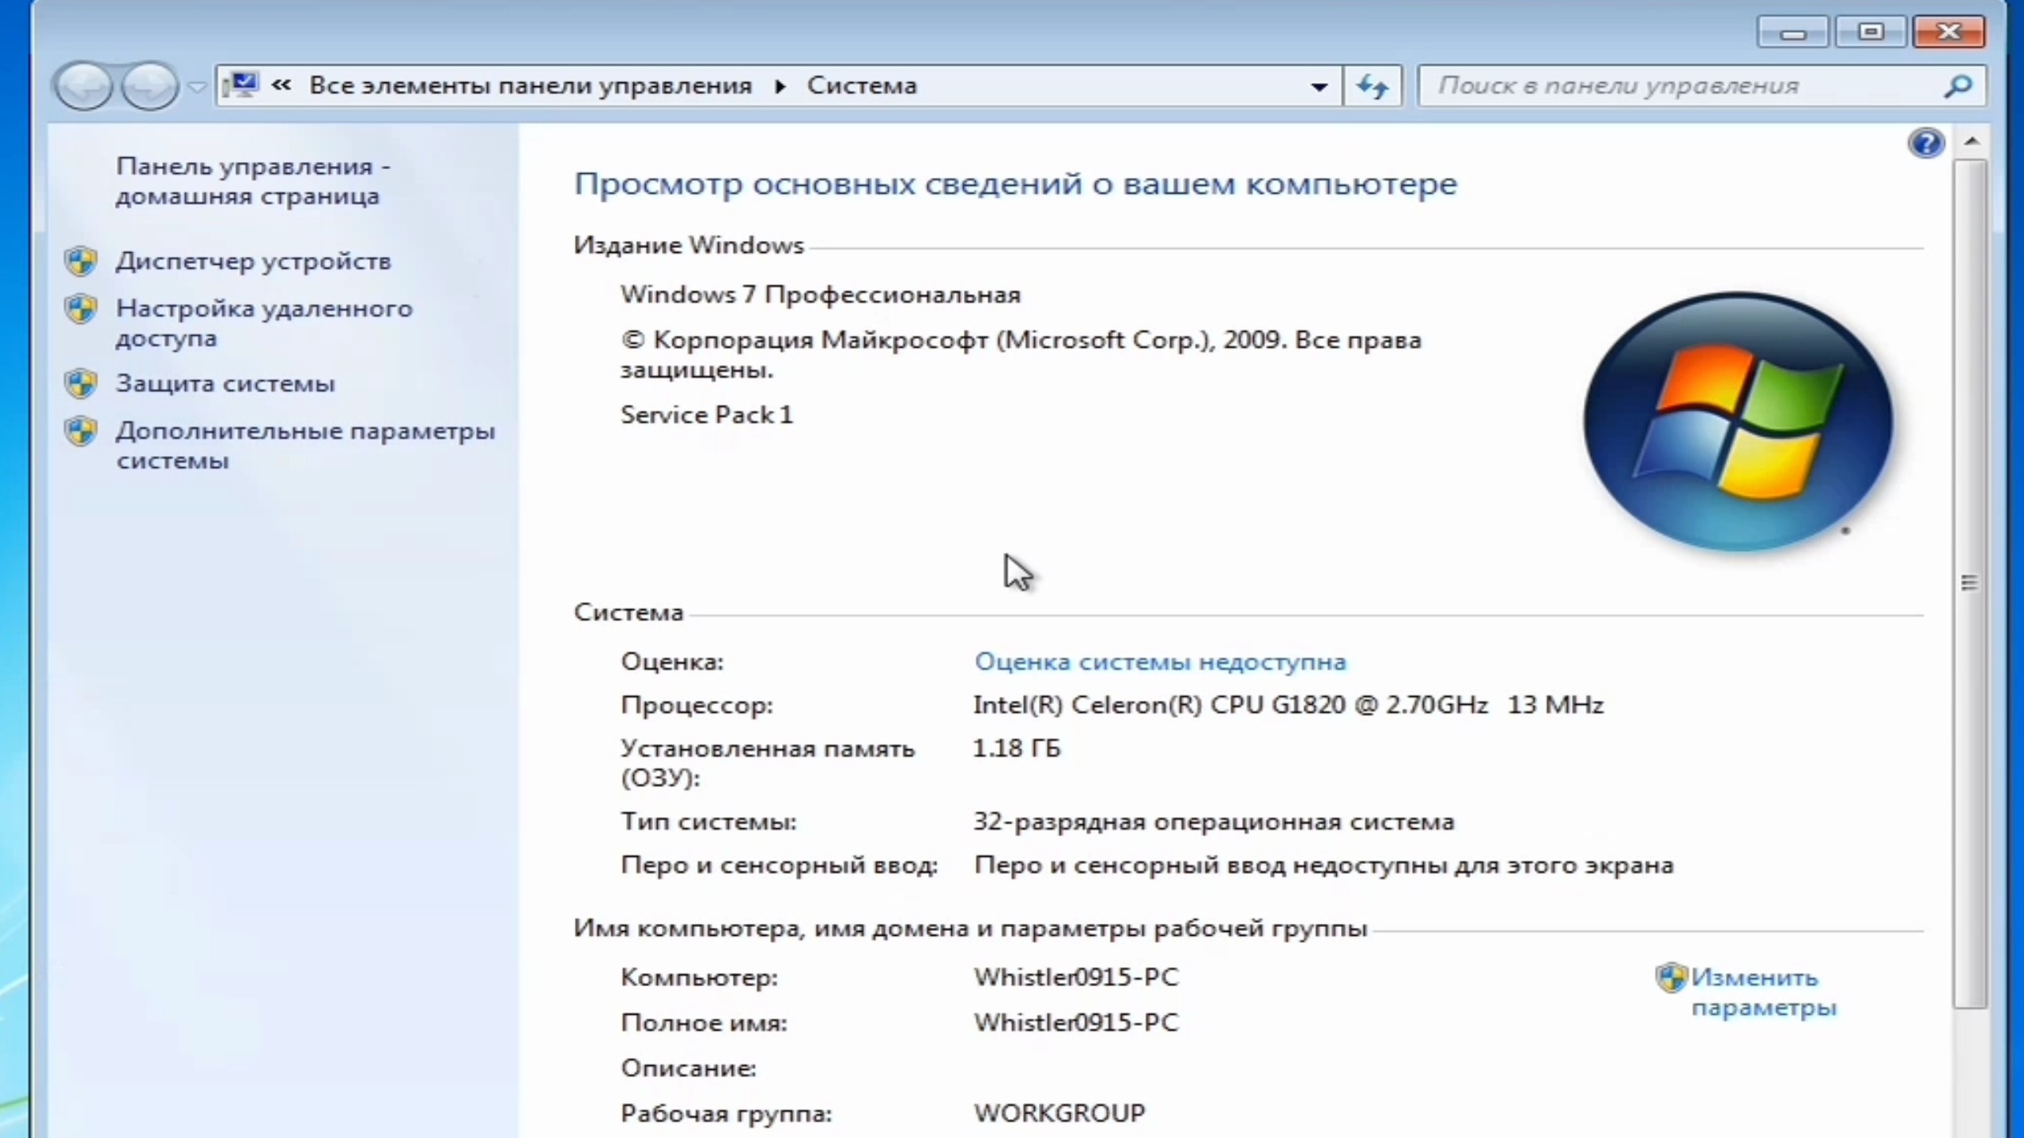Click installed memory value '1.18 ГБ'
The width and height of the screenshot is (2024, 1138).
(1017, 748)
